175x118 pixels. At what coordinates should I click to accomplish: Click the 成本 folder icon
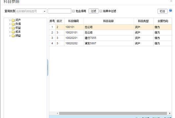tap(13, 32)
